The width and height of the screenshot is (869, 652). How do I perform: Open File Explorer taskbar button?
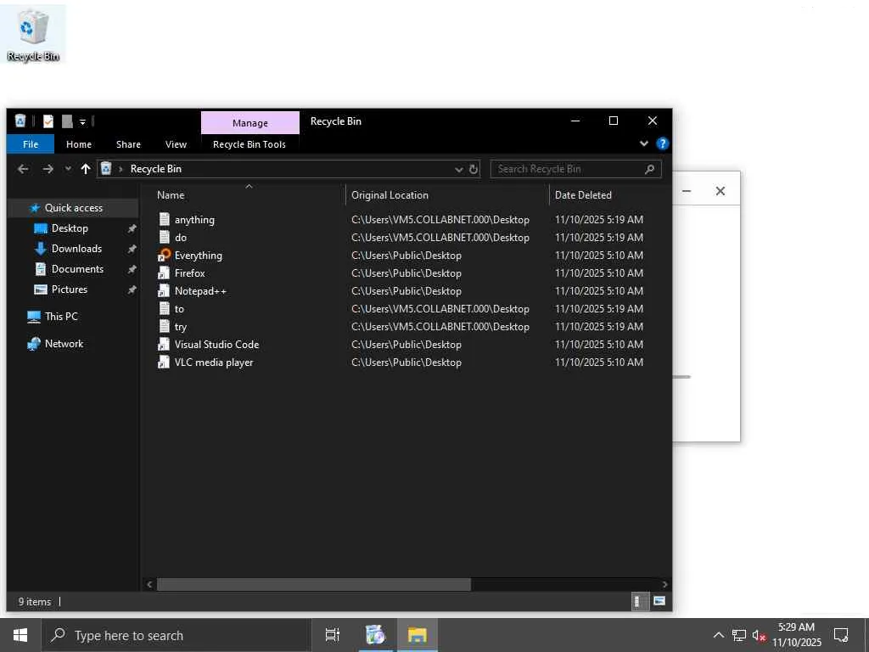click(418, 635)
